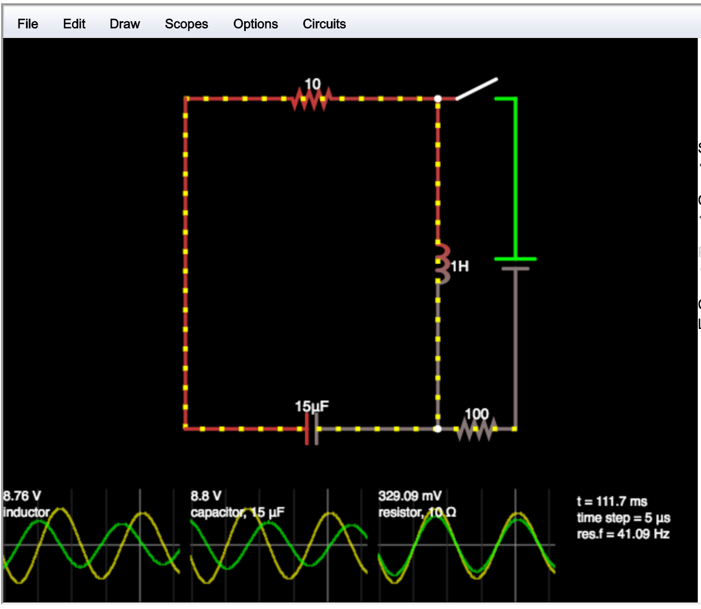
Task: Click the white junction node below the switch
Action: pyautogui.click(x=438, y=99)
